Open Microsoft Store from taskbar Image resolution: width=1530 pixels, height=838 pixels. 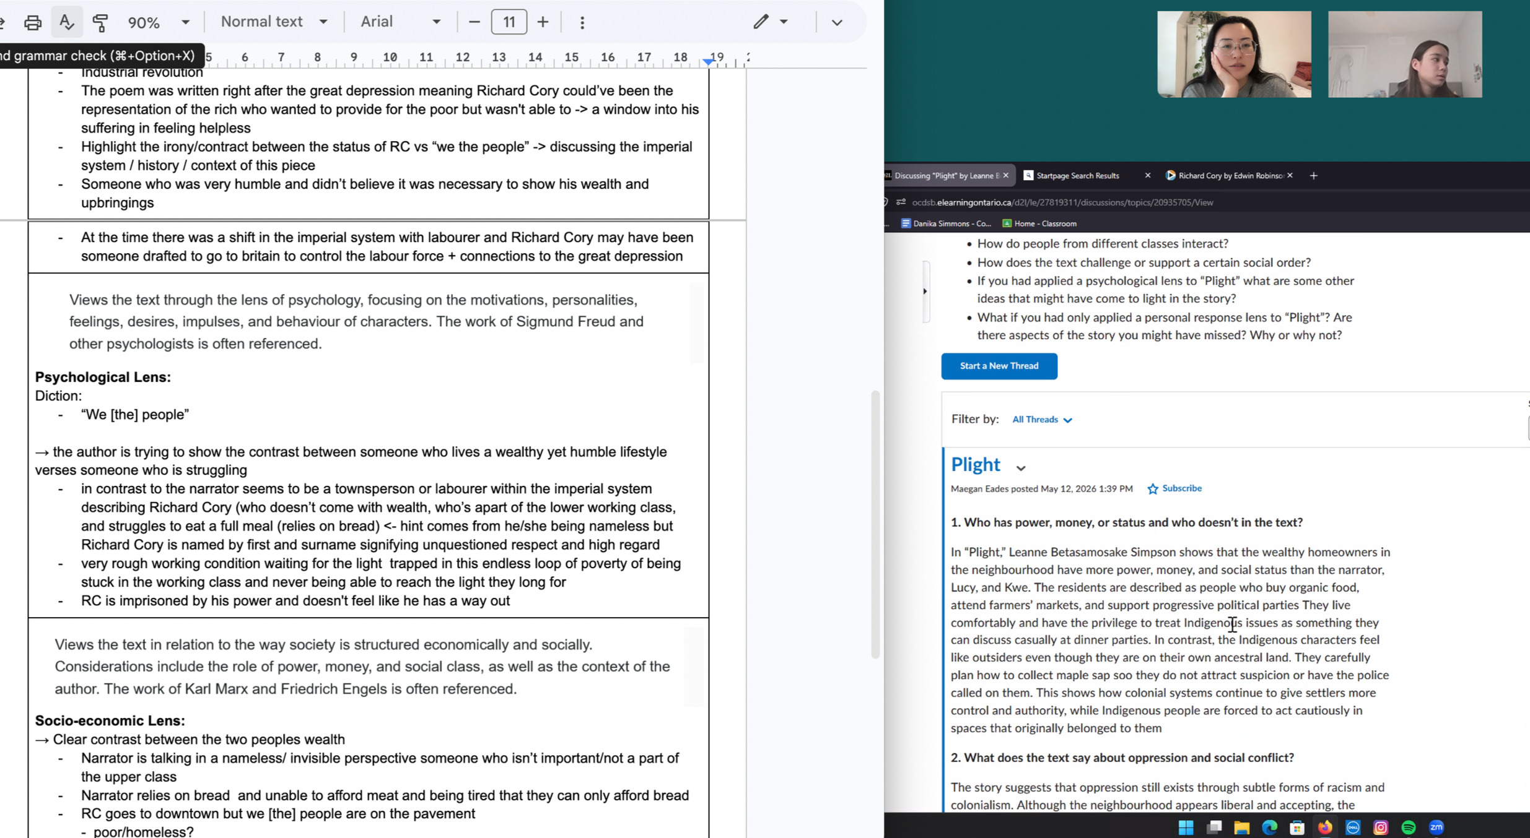tap(1297, 827)
